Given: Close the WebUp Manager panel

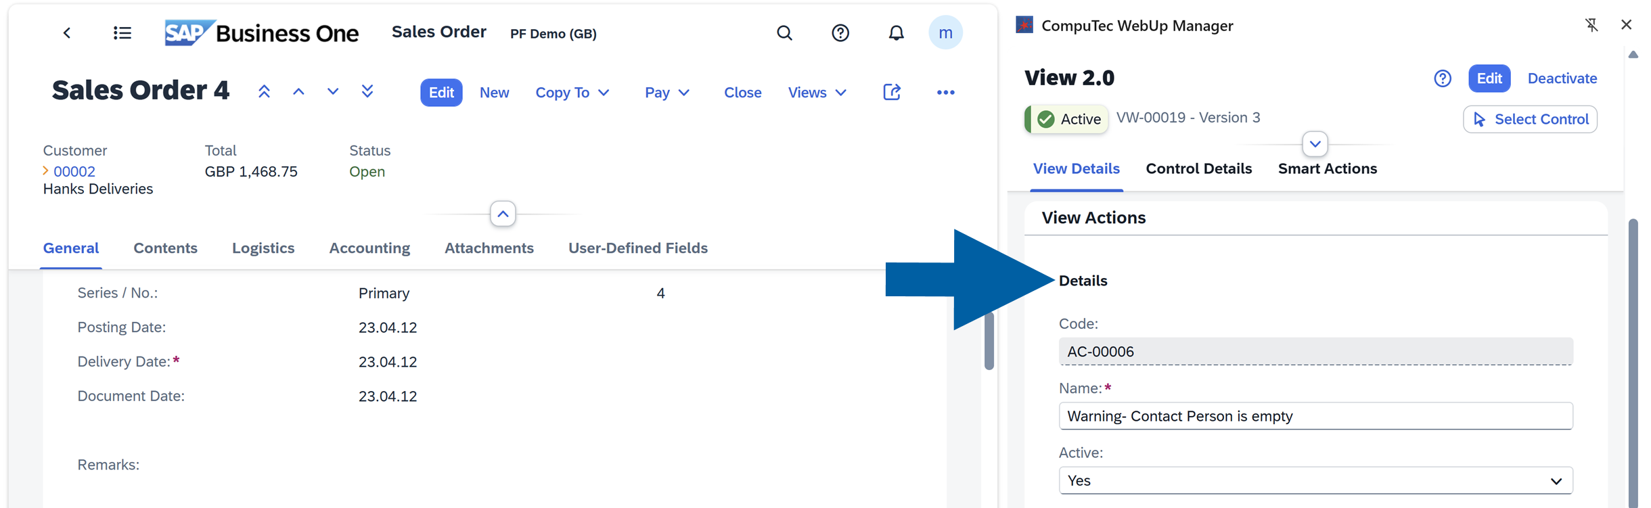Looking at the screenshot, I should point(1627,25).
